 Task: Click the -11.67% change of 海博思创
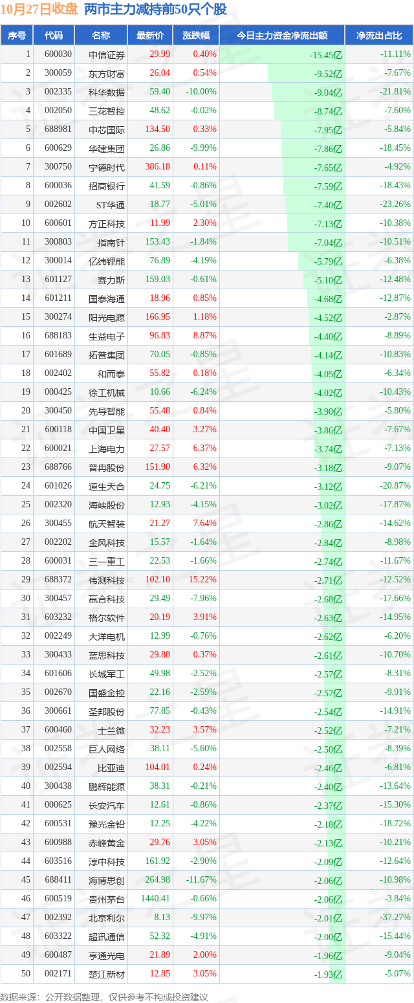[201, 880]
